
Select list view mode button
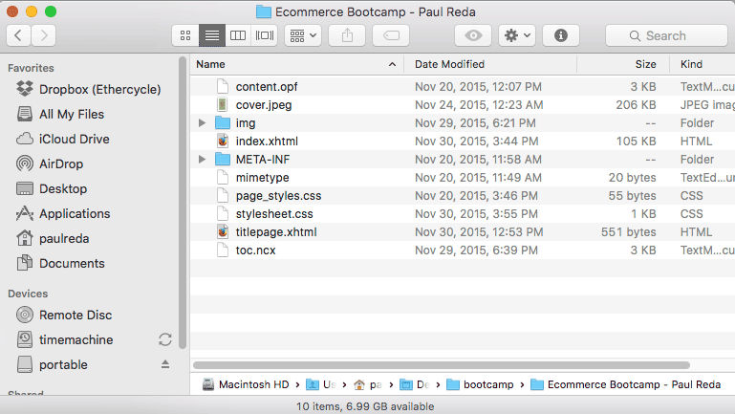(x=212, y=35)
